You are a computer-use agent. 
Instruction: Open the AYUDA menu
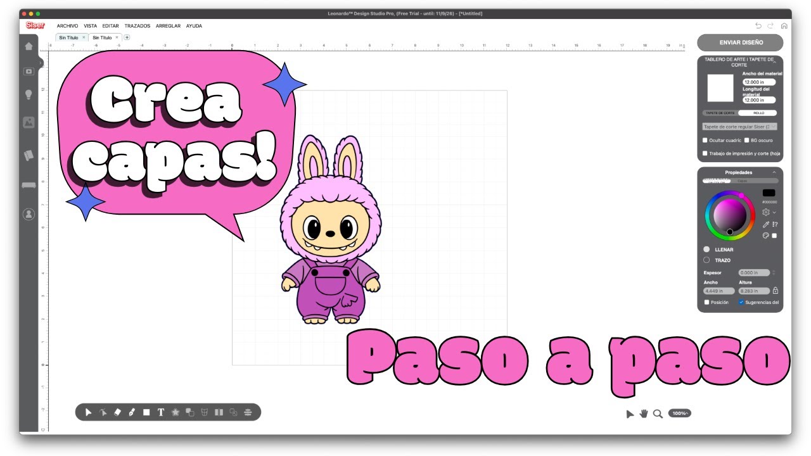click(194, 26)
